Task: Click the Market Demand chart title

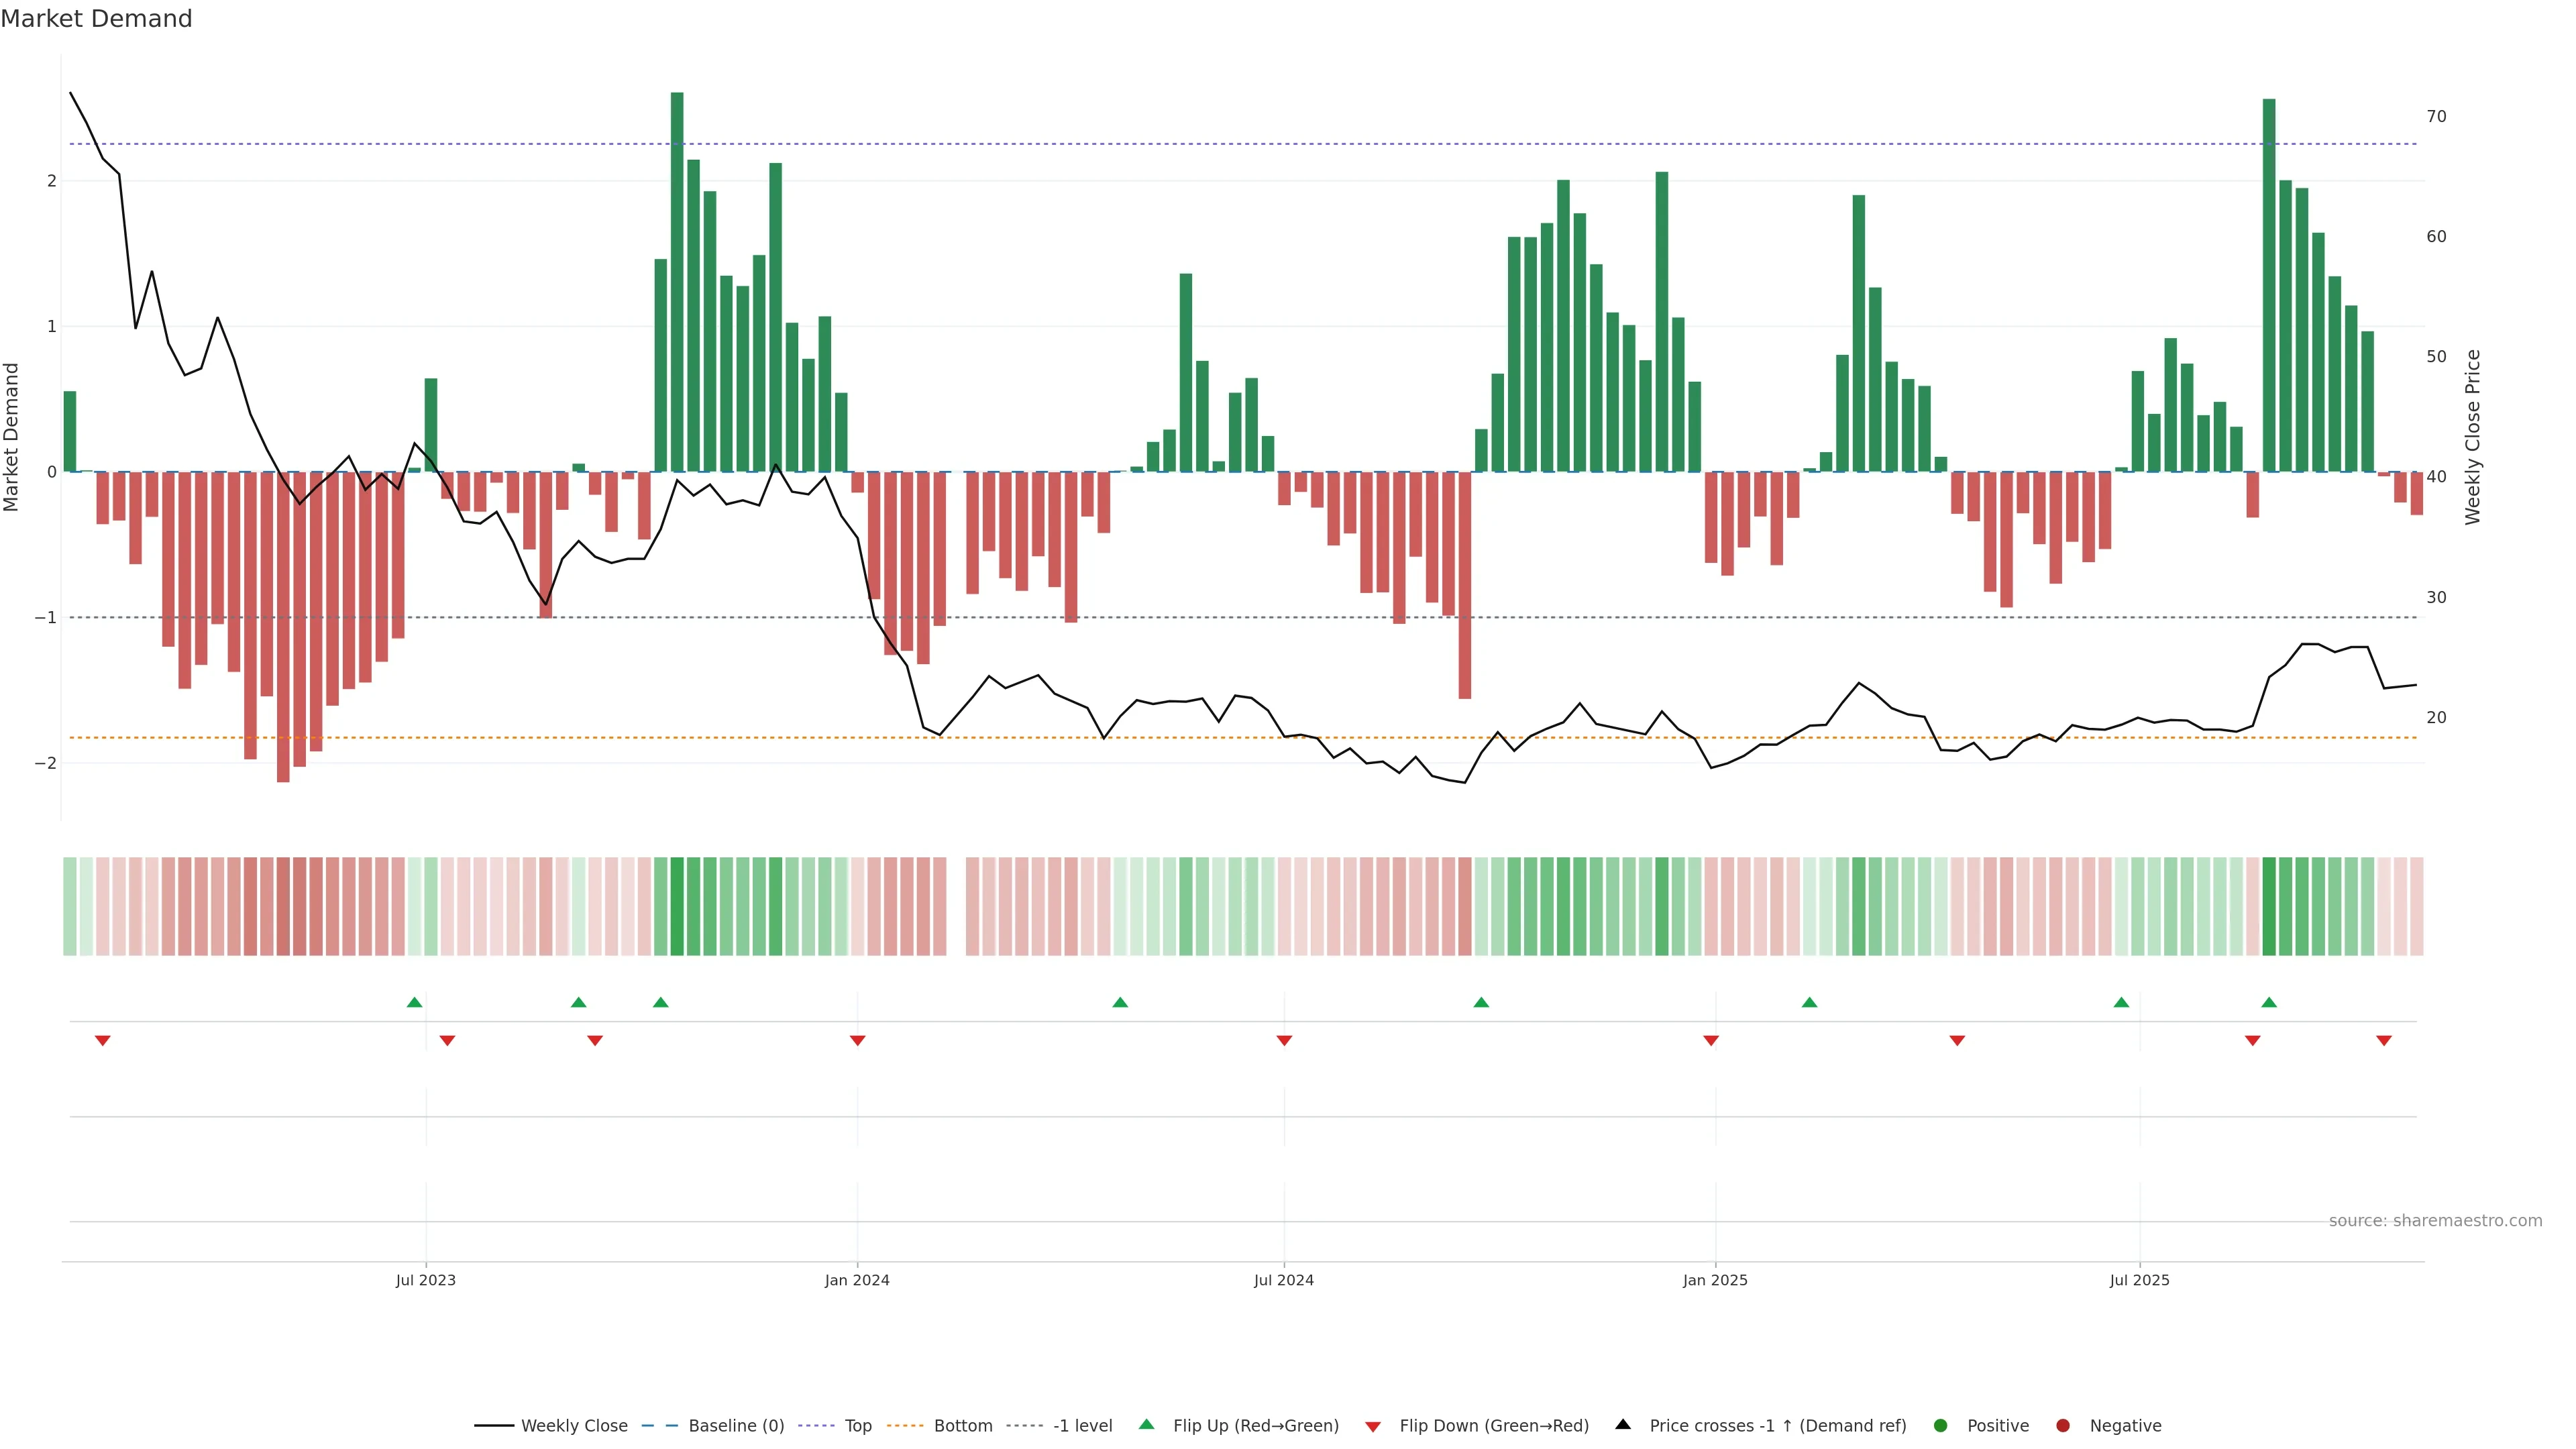Action: pyautogui.click(x=96, y=19)
